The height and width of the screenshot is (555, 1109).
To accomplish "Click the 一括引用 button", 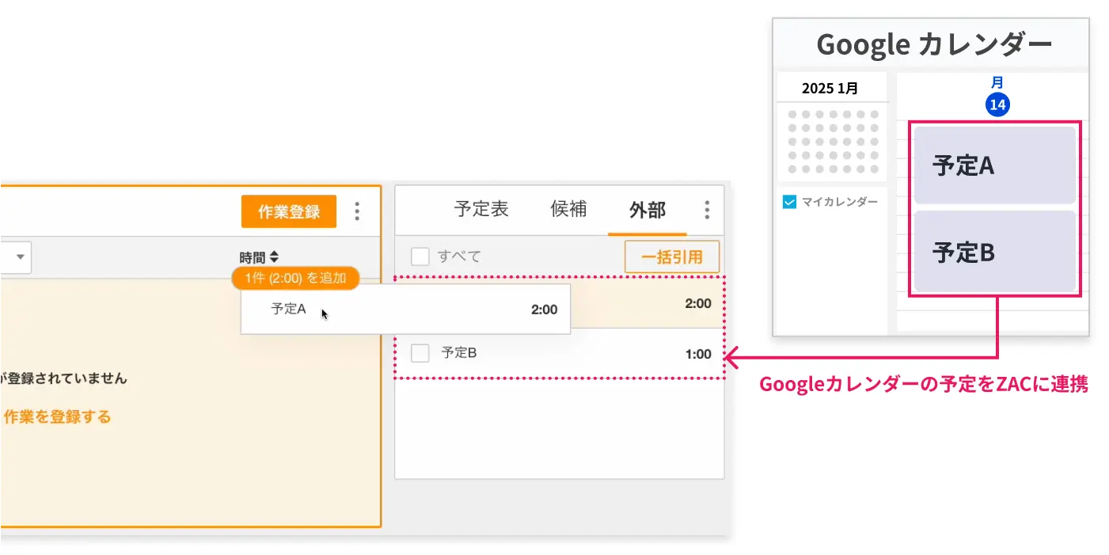I will click(672, 257).
